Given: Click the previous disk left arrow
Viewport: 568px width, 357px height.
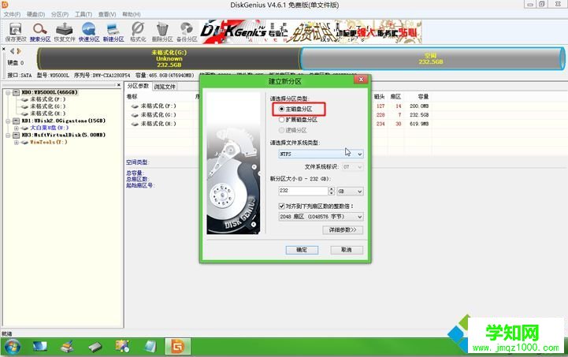Looking at the screenshot, I should 13,51.
